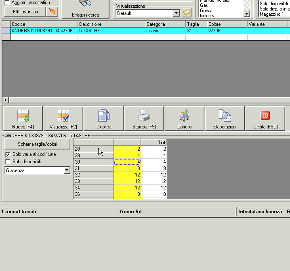
Task: Open the Carrello shopping cart
Action: coord(185,118)
